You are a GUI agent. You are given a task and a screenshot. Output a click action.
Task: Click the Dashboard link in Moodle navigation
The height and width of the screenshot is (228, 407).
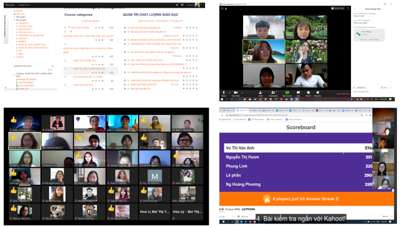pyautogui.click(x=18, y=10)
